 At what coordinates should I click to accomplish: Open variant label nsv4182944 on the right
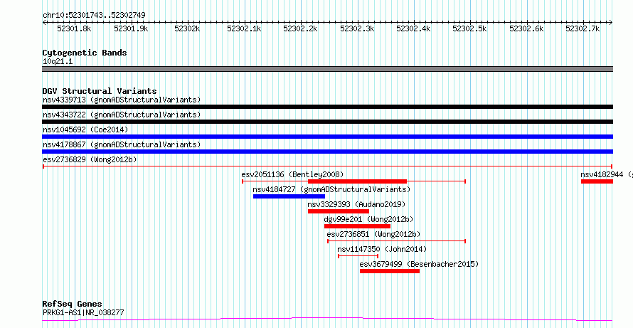[x=605, y=174]
